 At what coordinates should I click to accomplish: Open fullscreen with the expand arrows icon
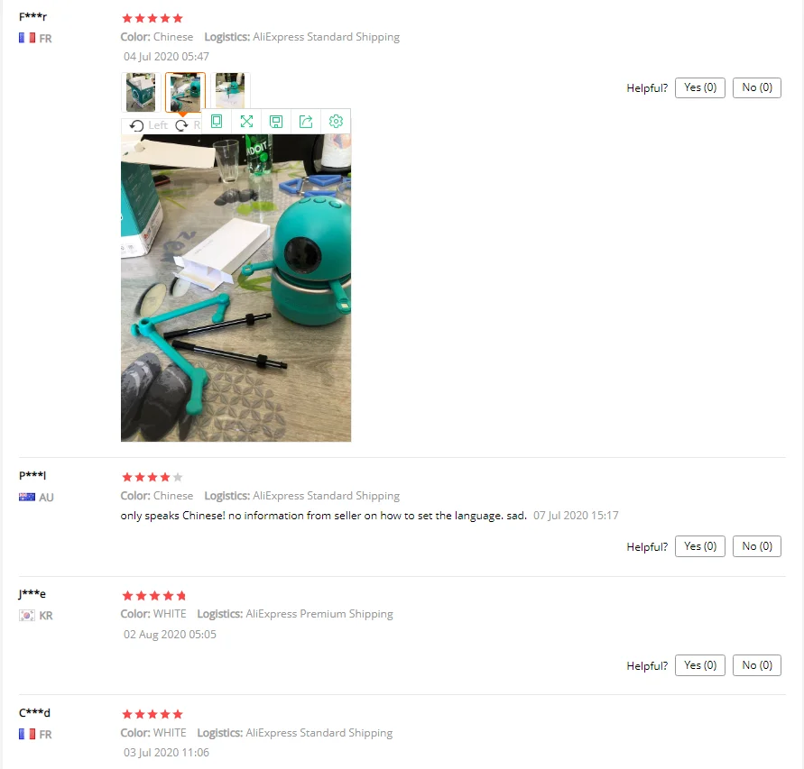[246, 122]
